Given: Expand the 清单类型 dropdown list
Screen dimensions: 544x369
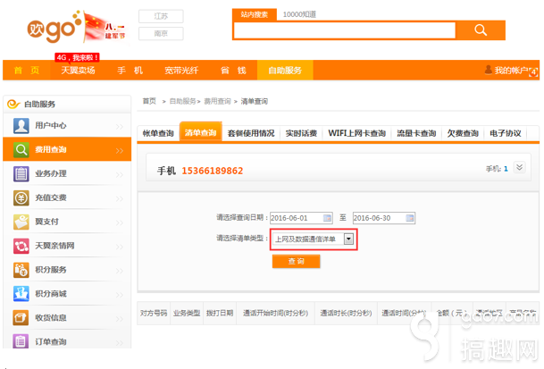Looking at the screenshot, I should click(349, 239).
